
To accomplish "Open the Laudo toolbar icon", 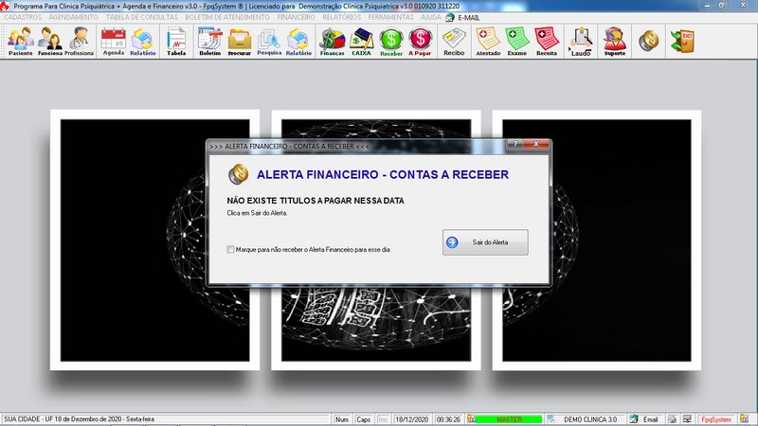I will tap(581, 42).
